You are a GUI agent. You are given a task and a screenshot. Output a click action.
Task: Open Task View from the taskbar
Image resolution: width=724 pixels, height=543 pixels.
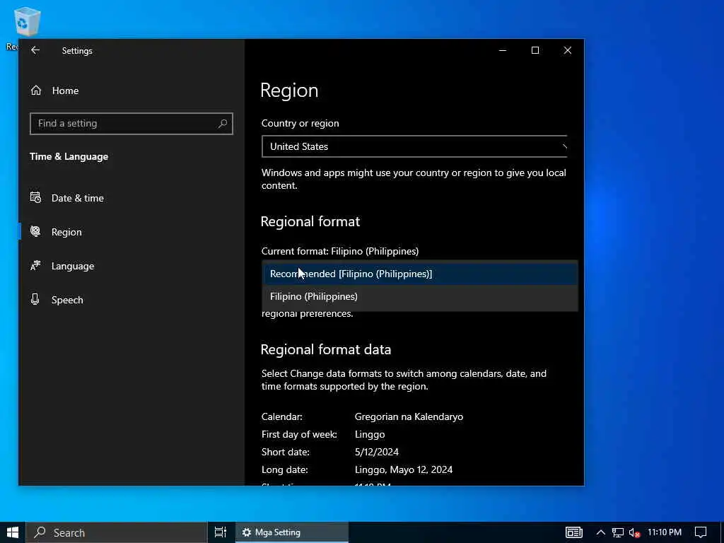click(221, 532)
